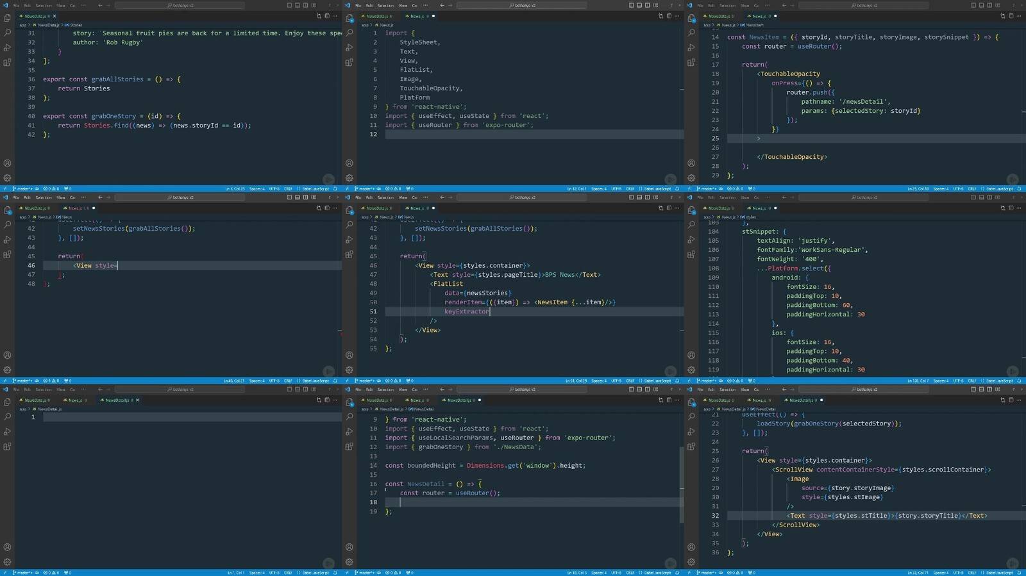Open Run and Debug in the TouchableOpacity NewsItem window

click(691, 48)
